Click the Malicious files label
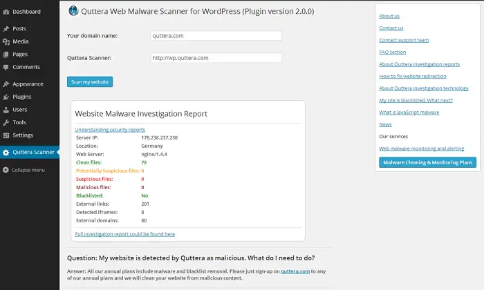The width and height of the screenshot is (484, 290). click(x=93, y=187)
